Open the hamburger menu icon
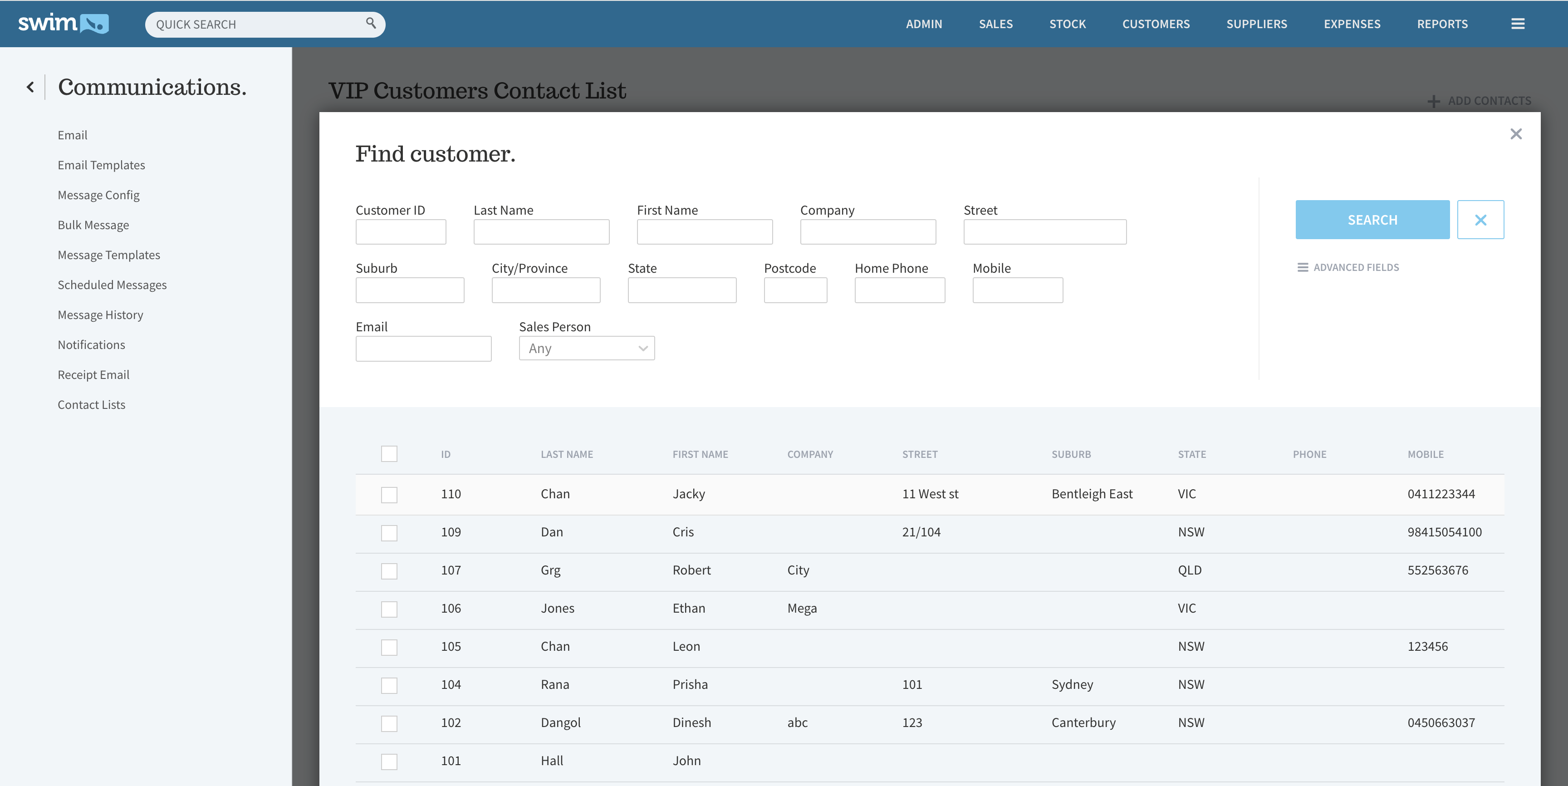The width and height of the screenshot is (1568, 786). click(x=1518, y=24)
